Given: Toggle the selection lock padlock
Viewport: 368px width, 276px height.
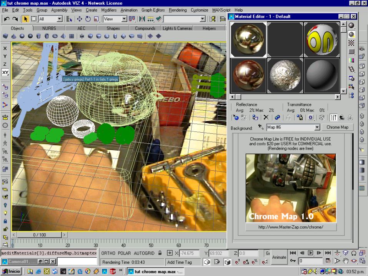Looking at the screenshot, I should (x=160, y=253).
